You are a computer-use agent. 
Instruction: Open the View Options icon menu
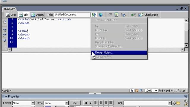click(x=117, y=15)
